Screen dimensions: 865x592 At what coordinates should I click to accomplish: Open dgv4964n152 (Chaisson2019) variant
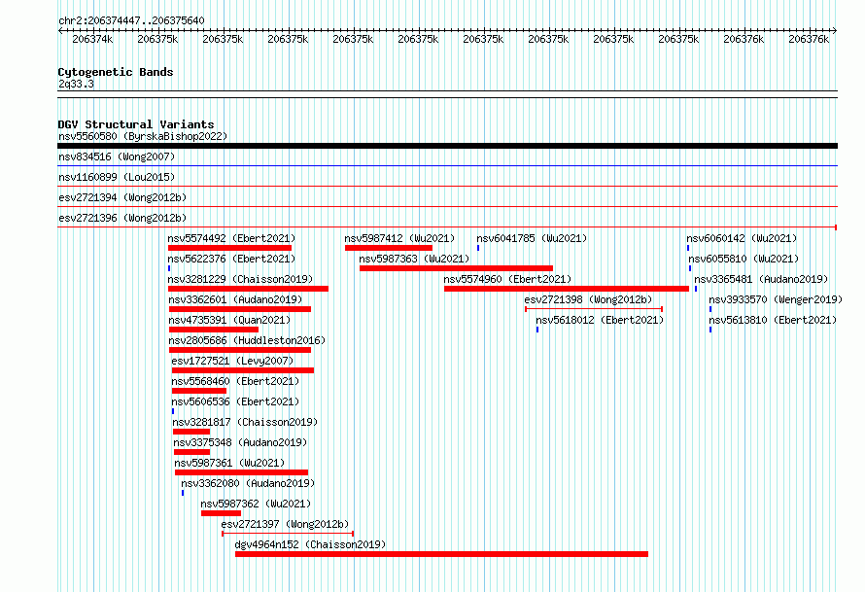click(x=311, y=544)
